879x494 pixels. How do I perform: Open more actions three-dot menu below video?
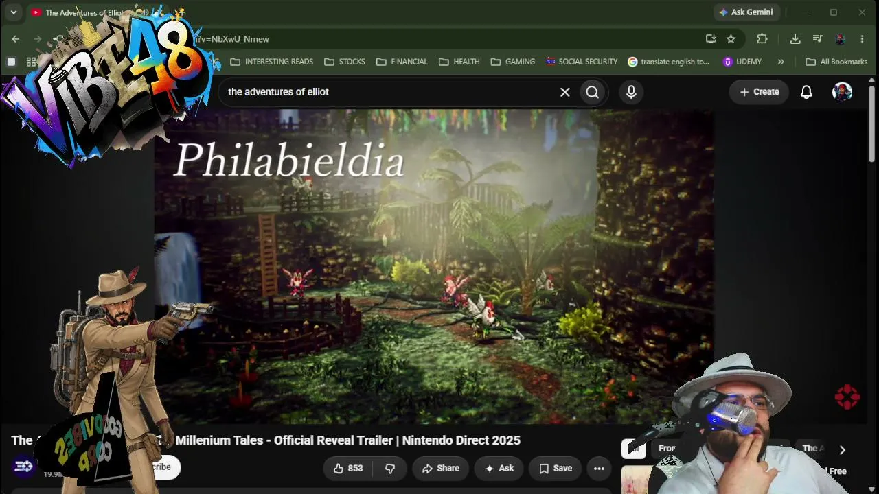(x=599, y=469)
